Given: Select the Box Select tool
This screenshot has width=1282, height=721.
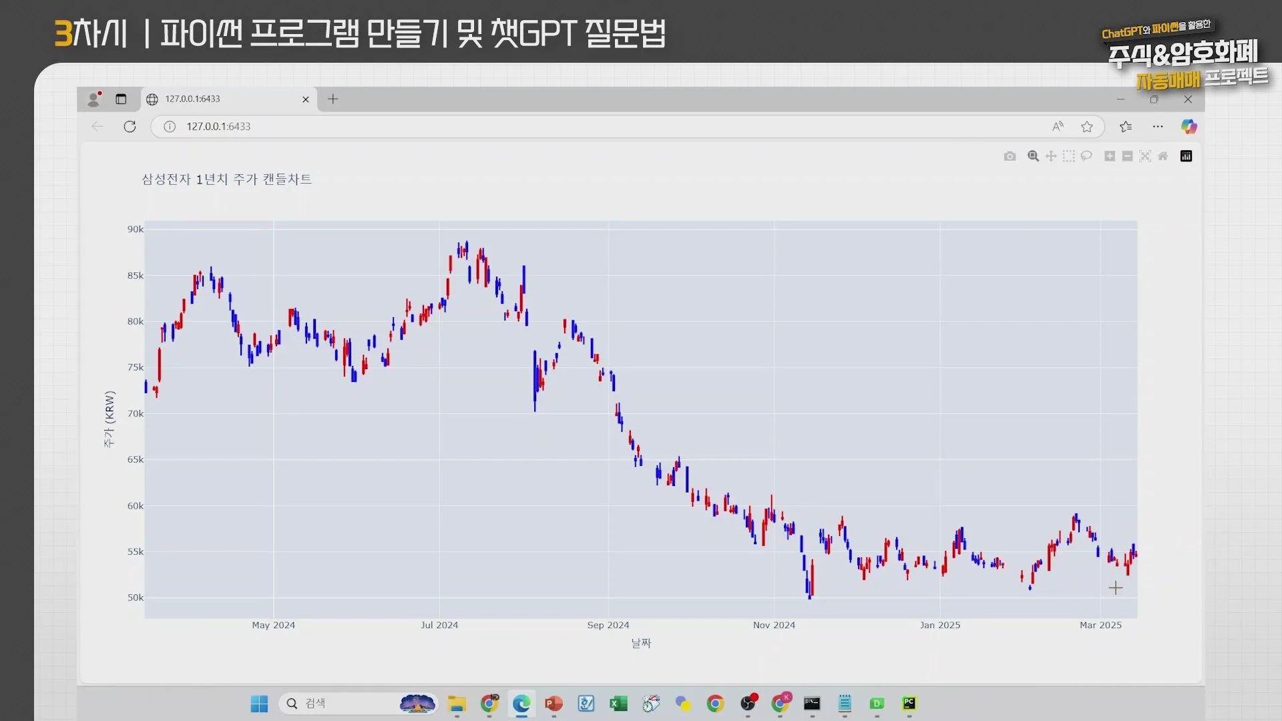Looking at the screenshot, I should 1069,156.
